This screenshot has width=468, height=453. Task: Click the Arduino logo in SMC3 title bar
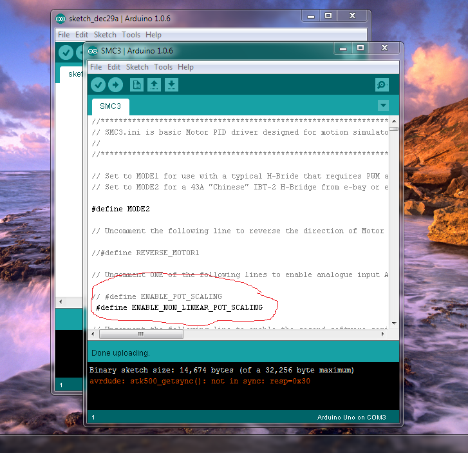93,51
